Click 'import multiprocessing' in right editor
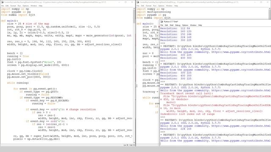This screenshot has height=152, width=271. coord(153,12)
